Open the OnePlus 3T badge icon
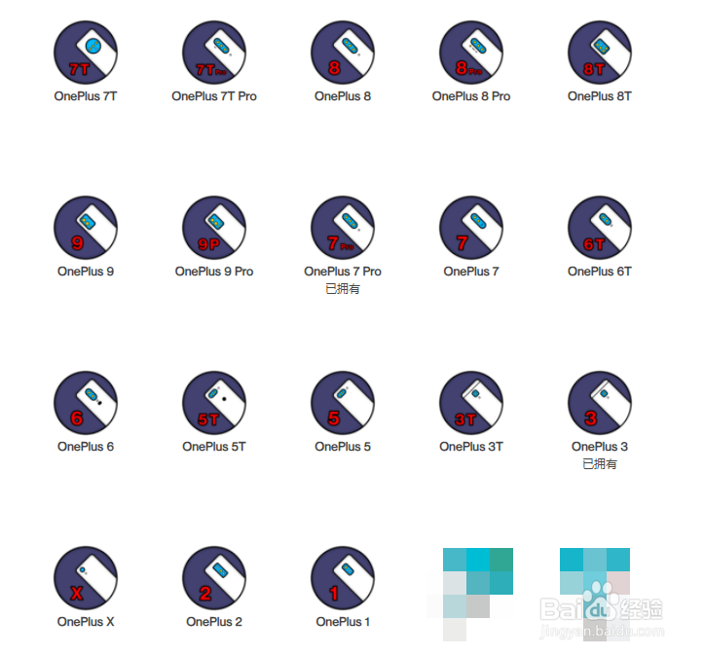Viewport: 704px width, 656px height. [x=471, y=403]
